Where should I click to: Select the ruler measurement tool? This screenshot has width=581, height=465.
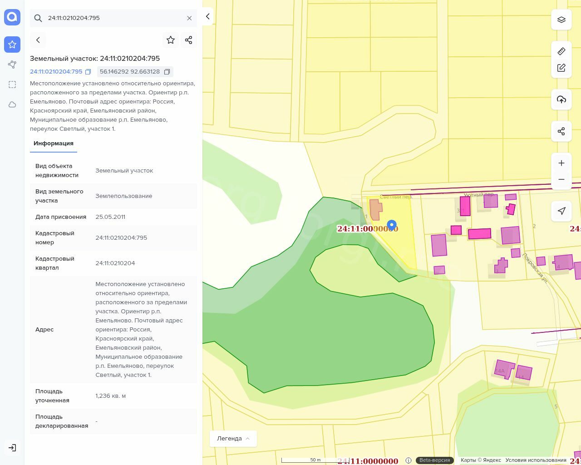[x=561, y=51]
